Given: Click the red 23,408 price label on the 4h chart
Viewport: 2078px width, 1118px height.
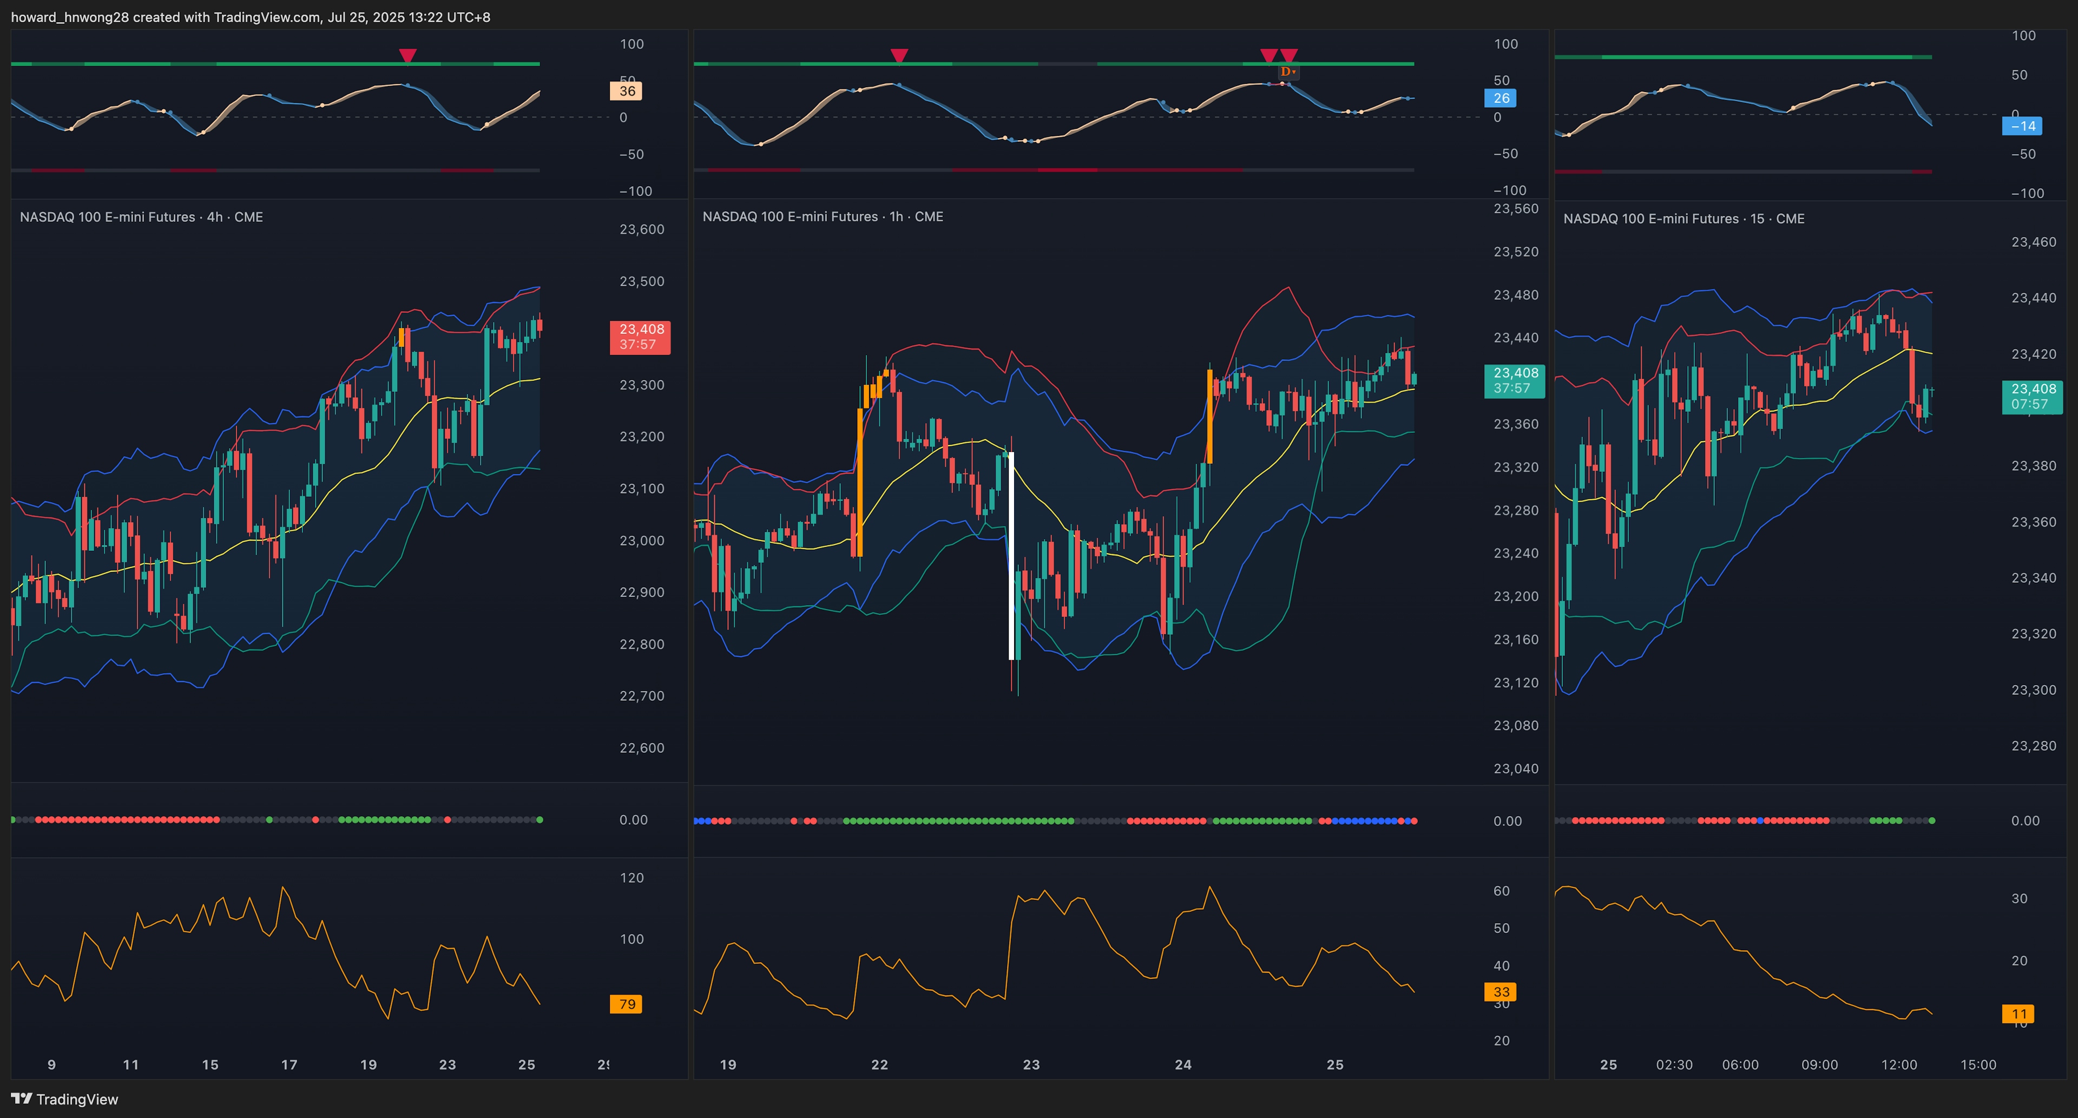Looking at the screenshot, I should [641, 337].
